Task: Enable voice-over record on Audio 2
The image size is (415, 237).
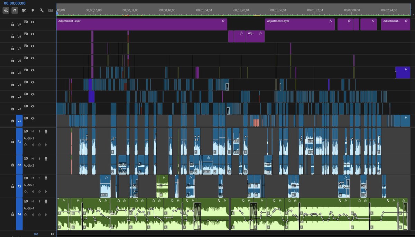Action: 46,158
